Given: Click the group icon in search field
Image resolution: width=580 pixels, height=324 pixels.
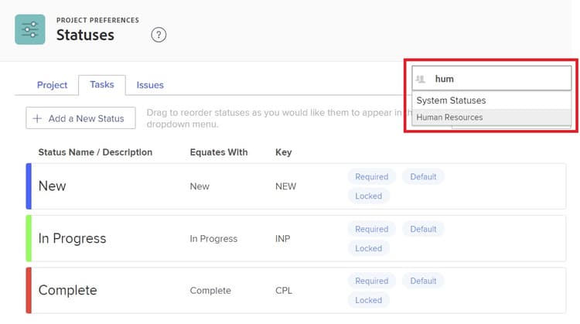Looking at the screenshot, I should coord(422,78).
